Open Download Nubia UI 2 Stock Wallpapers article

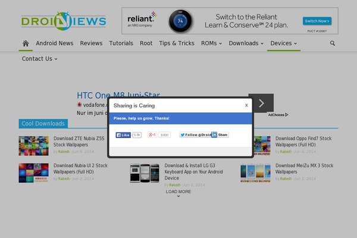point(80,168)
